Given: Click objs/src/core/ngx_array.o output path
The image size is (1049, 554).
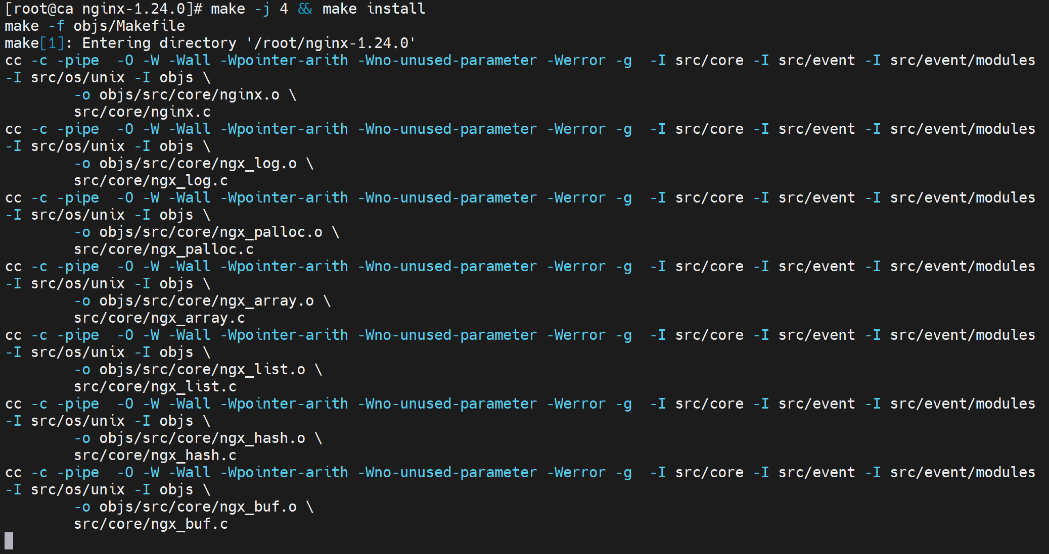Looking at the screenshot, I should point(206,301).
